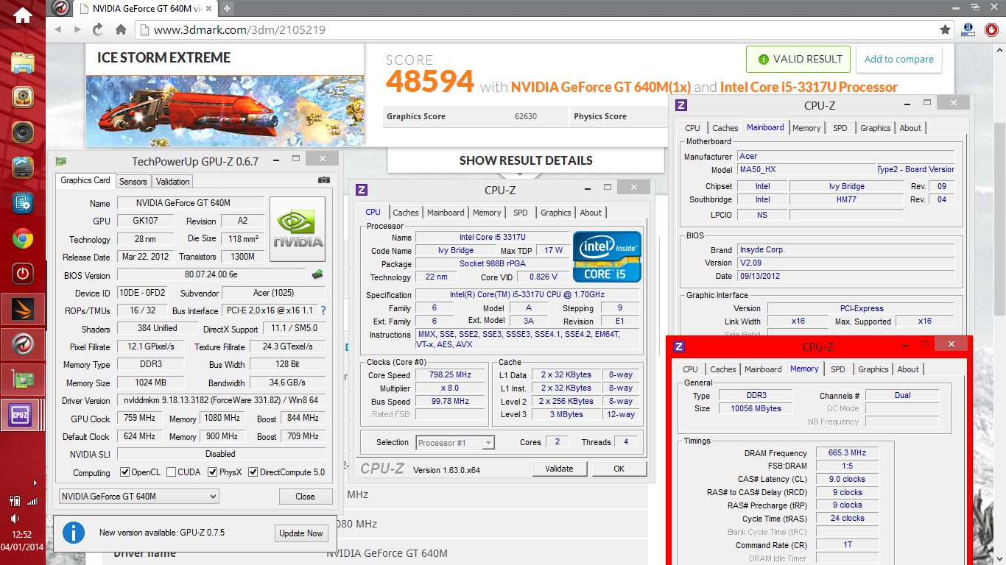Go forward in the browser

pyautogui.click(x=77, y=29)
